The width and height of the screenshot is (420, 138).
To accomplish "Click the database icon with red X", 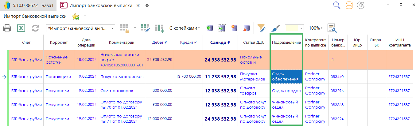I will 246,28.
